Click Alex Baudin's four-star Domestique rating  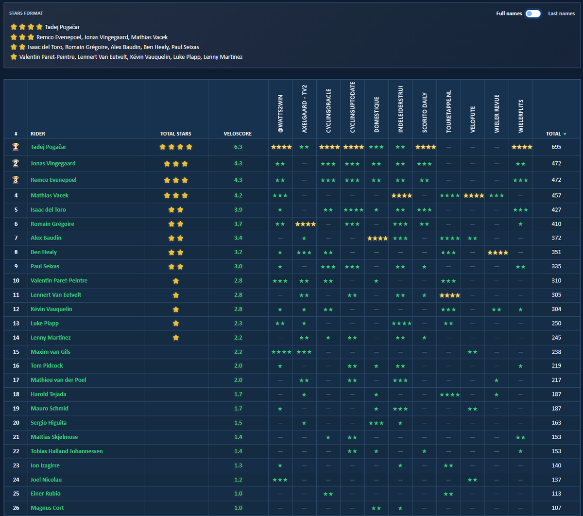click(377, 238)
